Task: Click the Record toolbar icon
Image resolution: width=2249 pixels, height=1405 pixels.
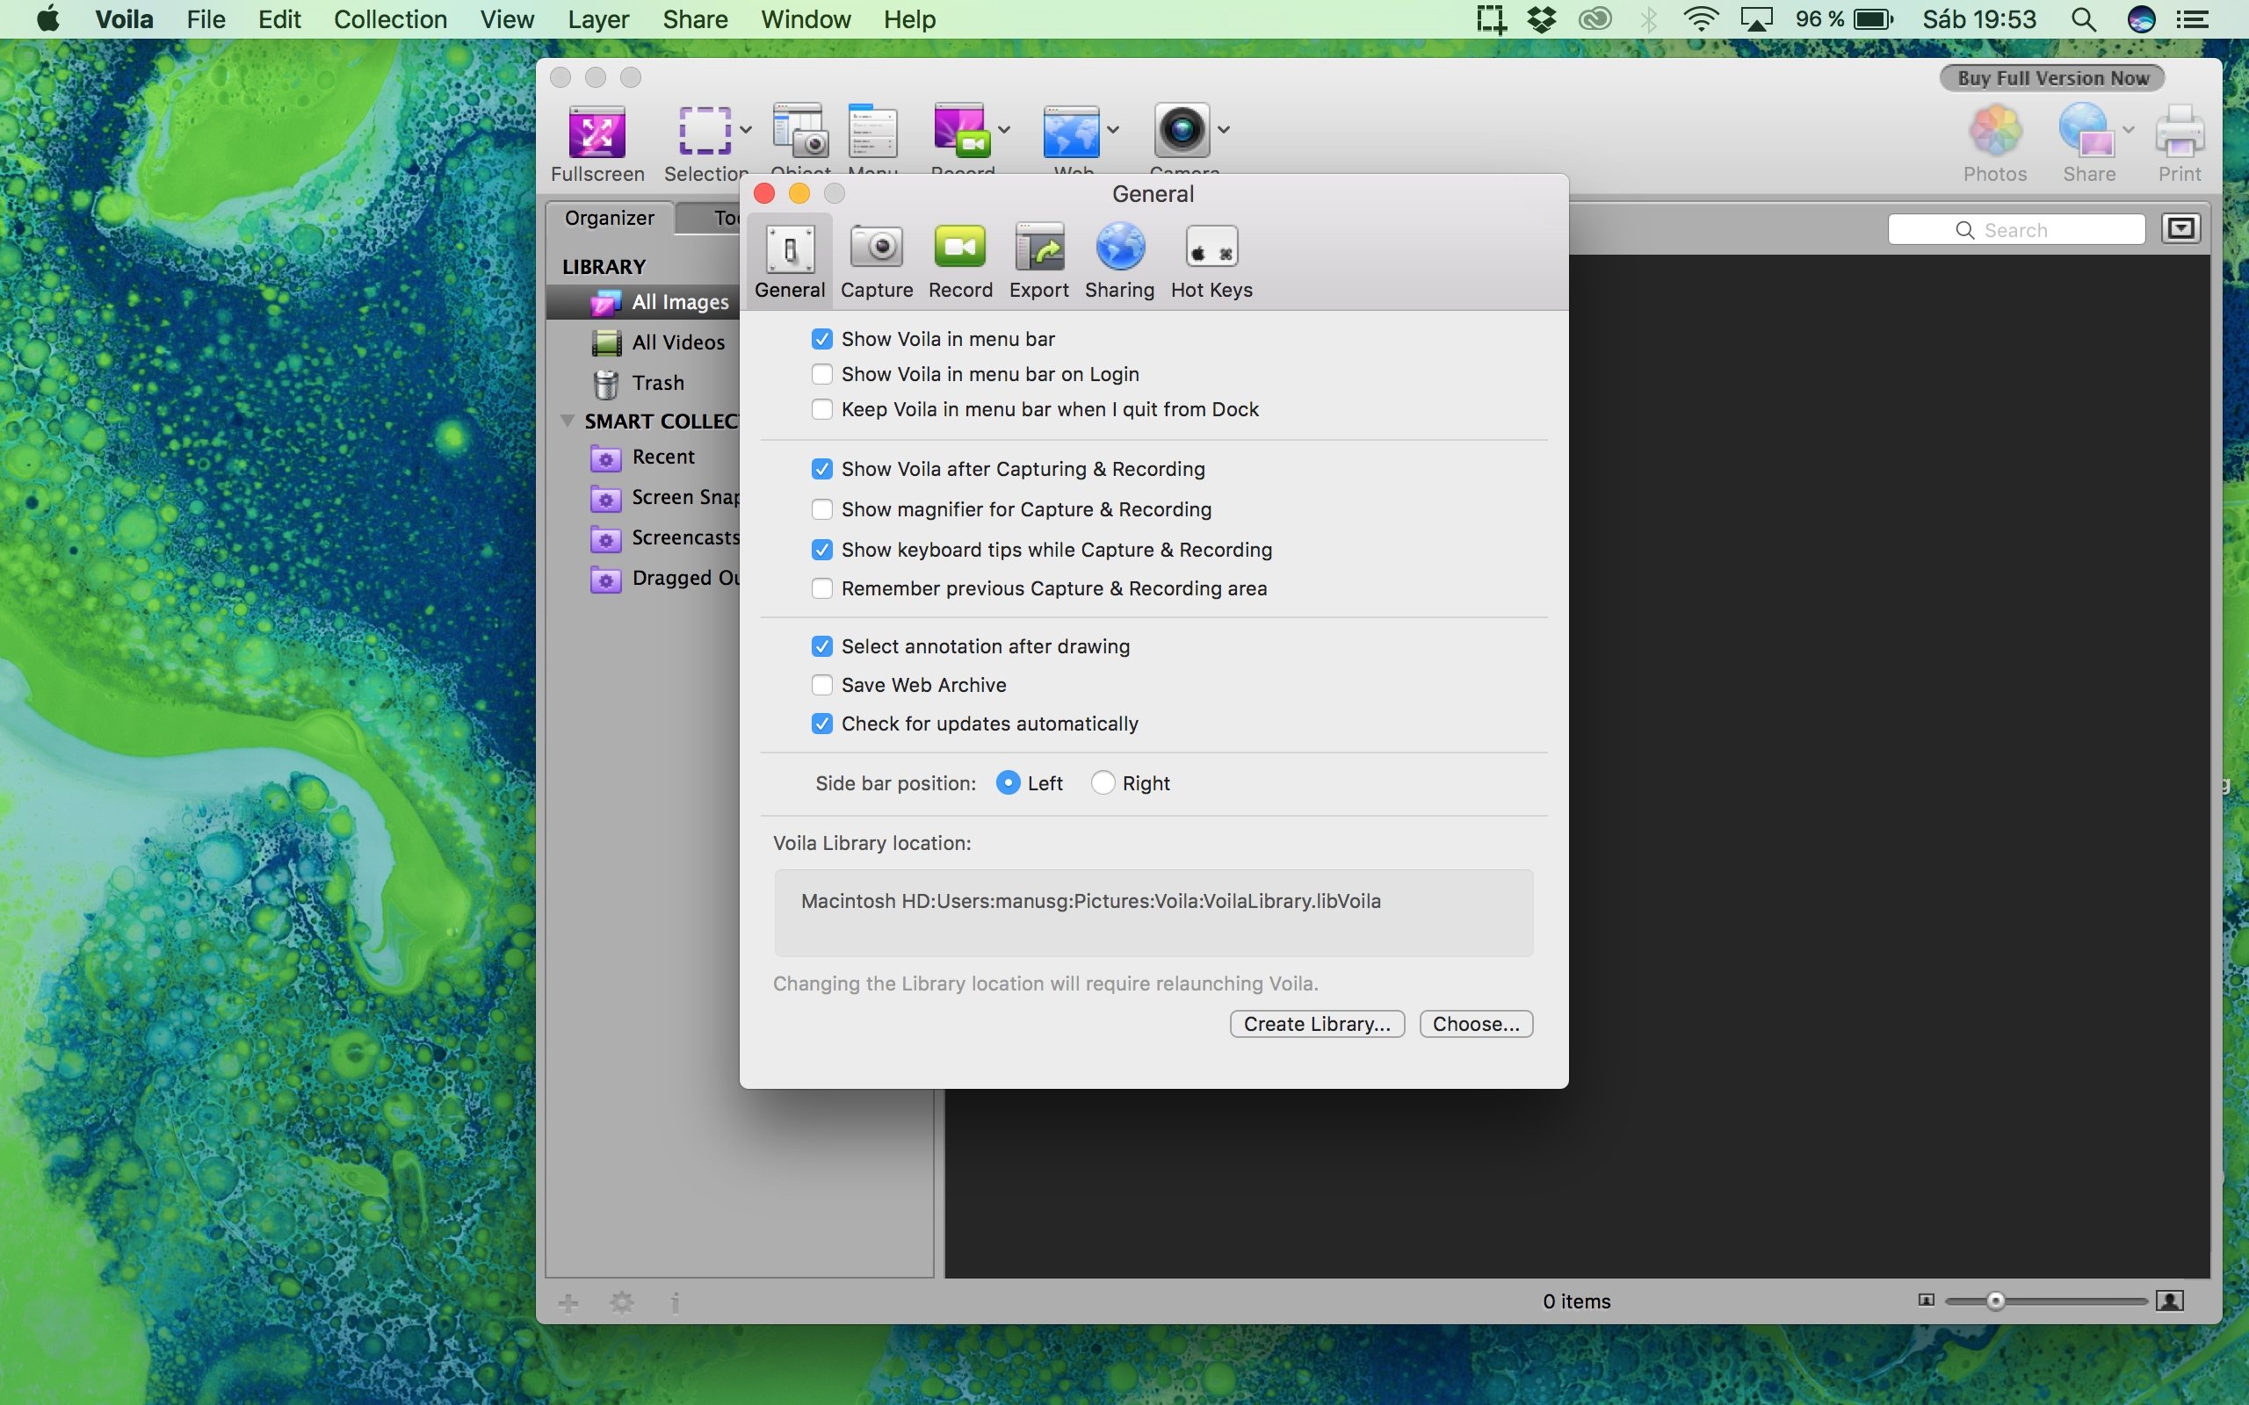Action: 961,131
